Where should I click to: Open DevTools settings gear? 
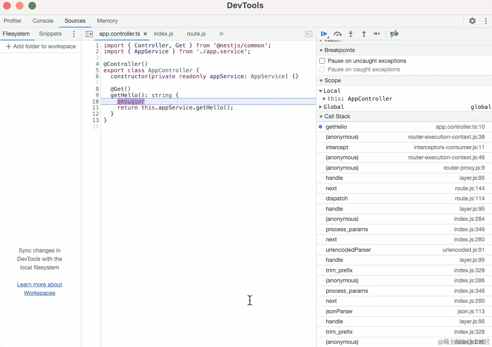tap(472, 21)
